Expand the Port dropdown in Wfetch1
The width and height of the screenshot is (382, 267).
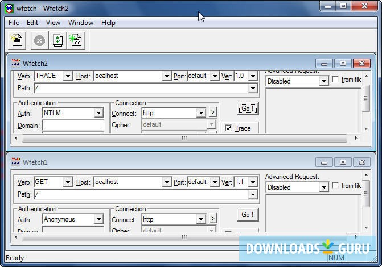[215, 182]
